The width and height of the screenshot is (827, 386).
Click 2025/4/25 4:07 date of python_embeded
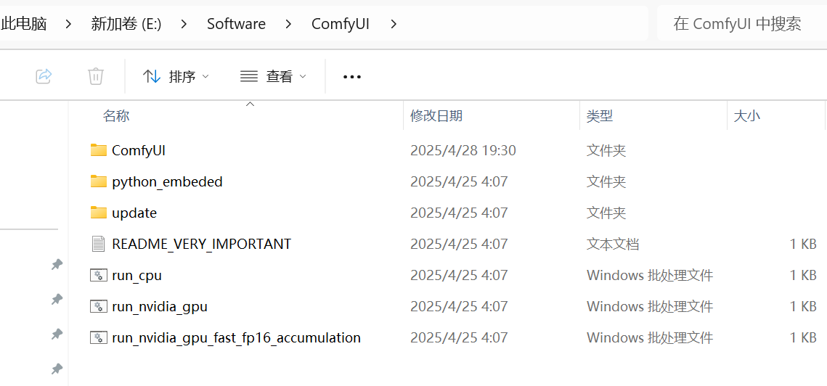[459, 182]
